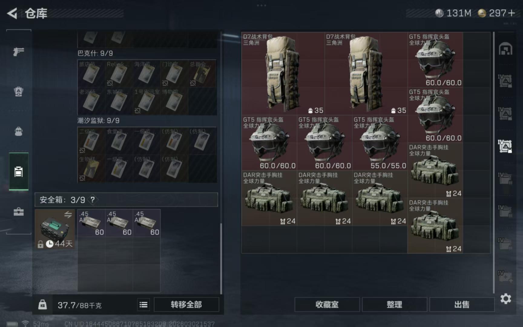
Task: Switch to first IV expansion box tab
Action: [505, 81]
